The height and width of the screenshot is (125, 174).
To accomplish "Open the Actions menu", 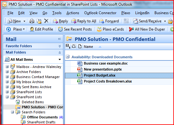I will pyautogui.click(x=73, y=13).
